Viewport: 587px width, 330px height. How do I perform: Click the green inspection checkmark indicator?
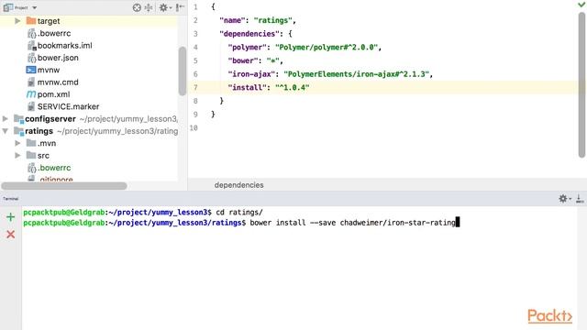(x=581, y=4)
